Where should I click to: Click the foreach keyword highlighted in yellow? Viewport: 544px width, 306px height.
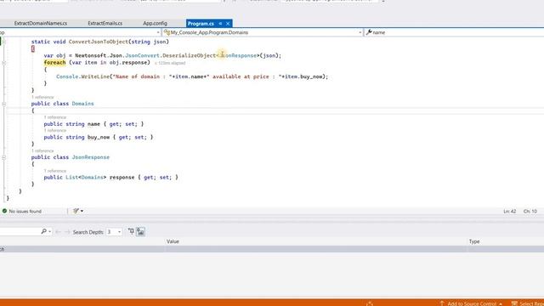pyautogui.click(x=54, y=62)
